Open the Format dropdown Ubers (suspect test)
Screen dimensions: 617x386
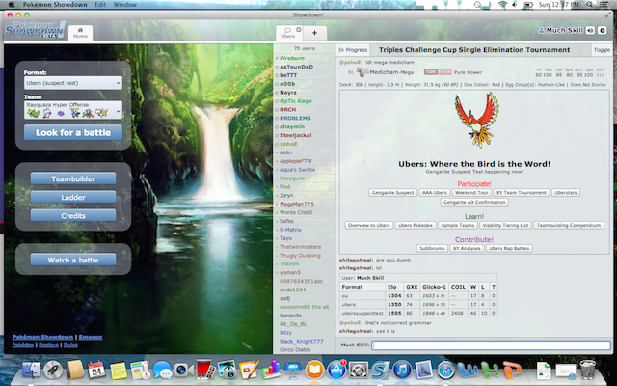coord(73,83)
